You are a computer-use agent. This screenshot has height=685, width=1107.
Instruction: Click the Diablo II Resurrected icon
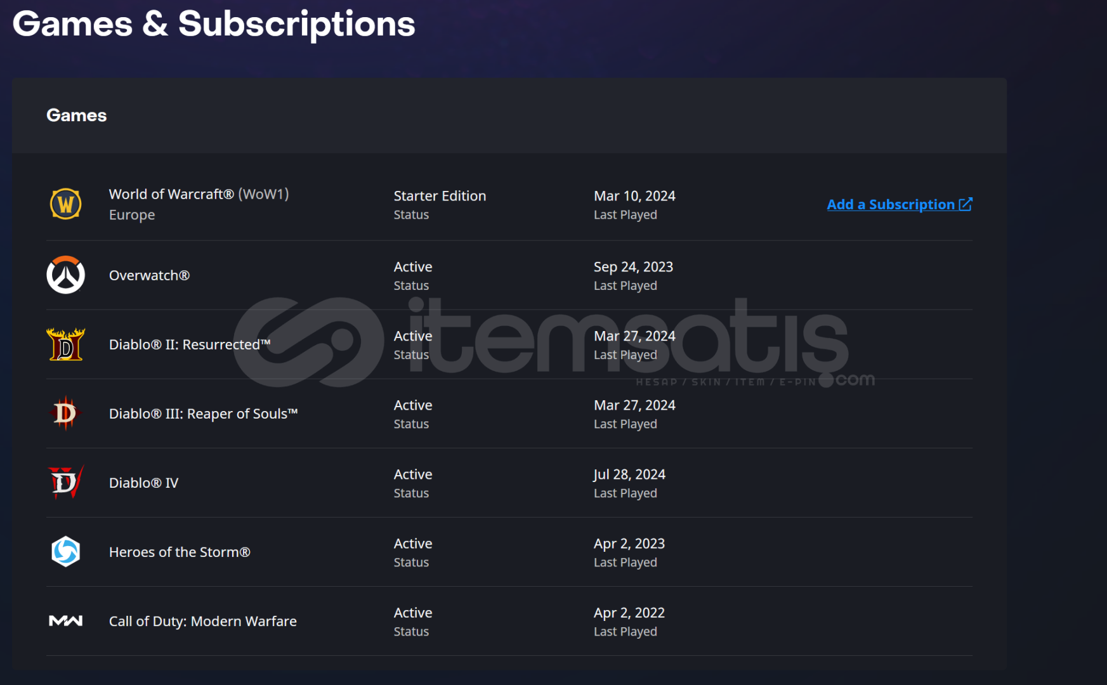click(65, 344)
